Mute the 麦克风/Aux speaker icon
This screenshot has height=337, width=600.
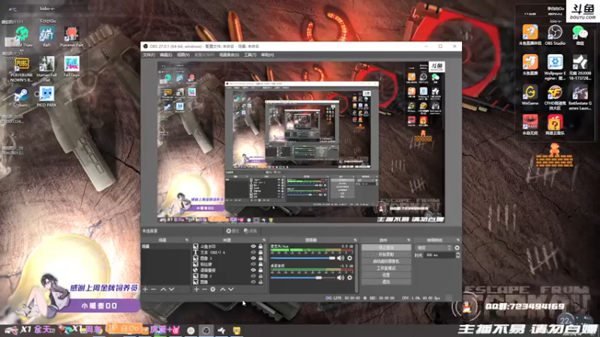340,258
